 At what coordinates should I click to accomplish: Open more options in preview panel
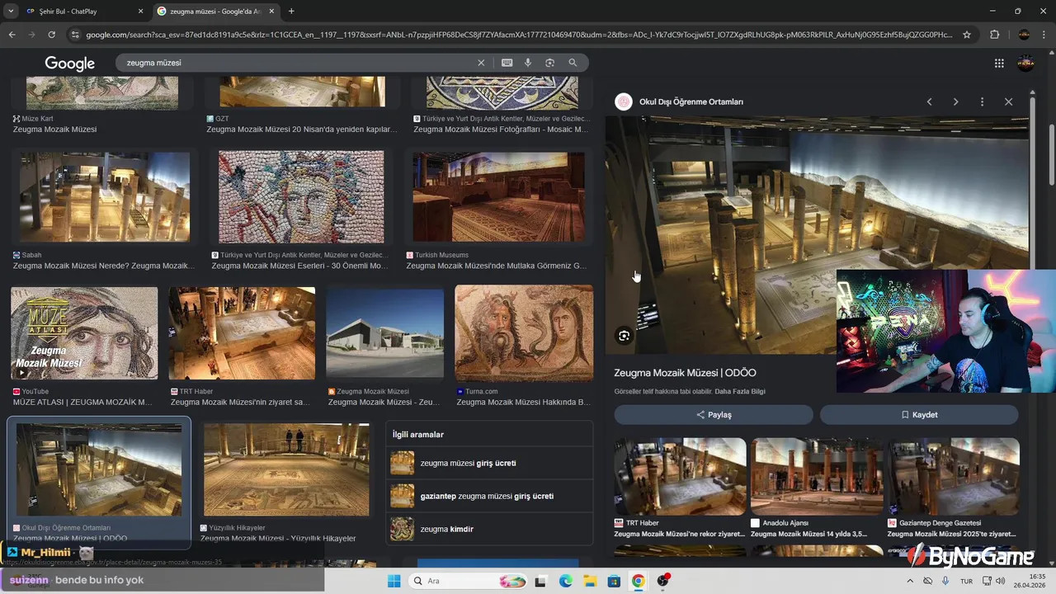coord(982,101)
